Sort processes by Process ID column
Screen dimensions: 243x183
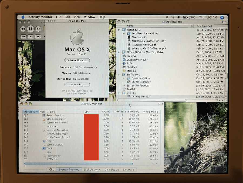[x=31, y=112]
